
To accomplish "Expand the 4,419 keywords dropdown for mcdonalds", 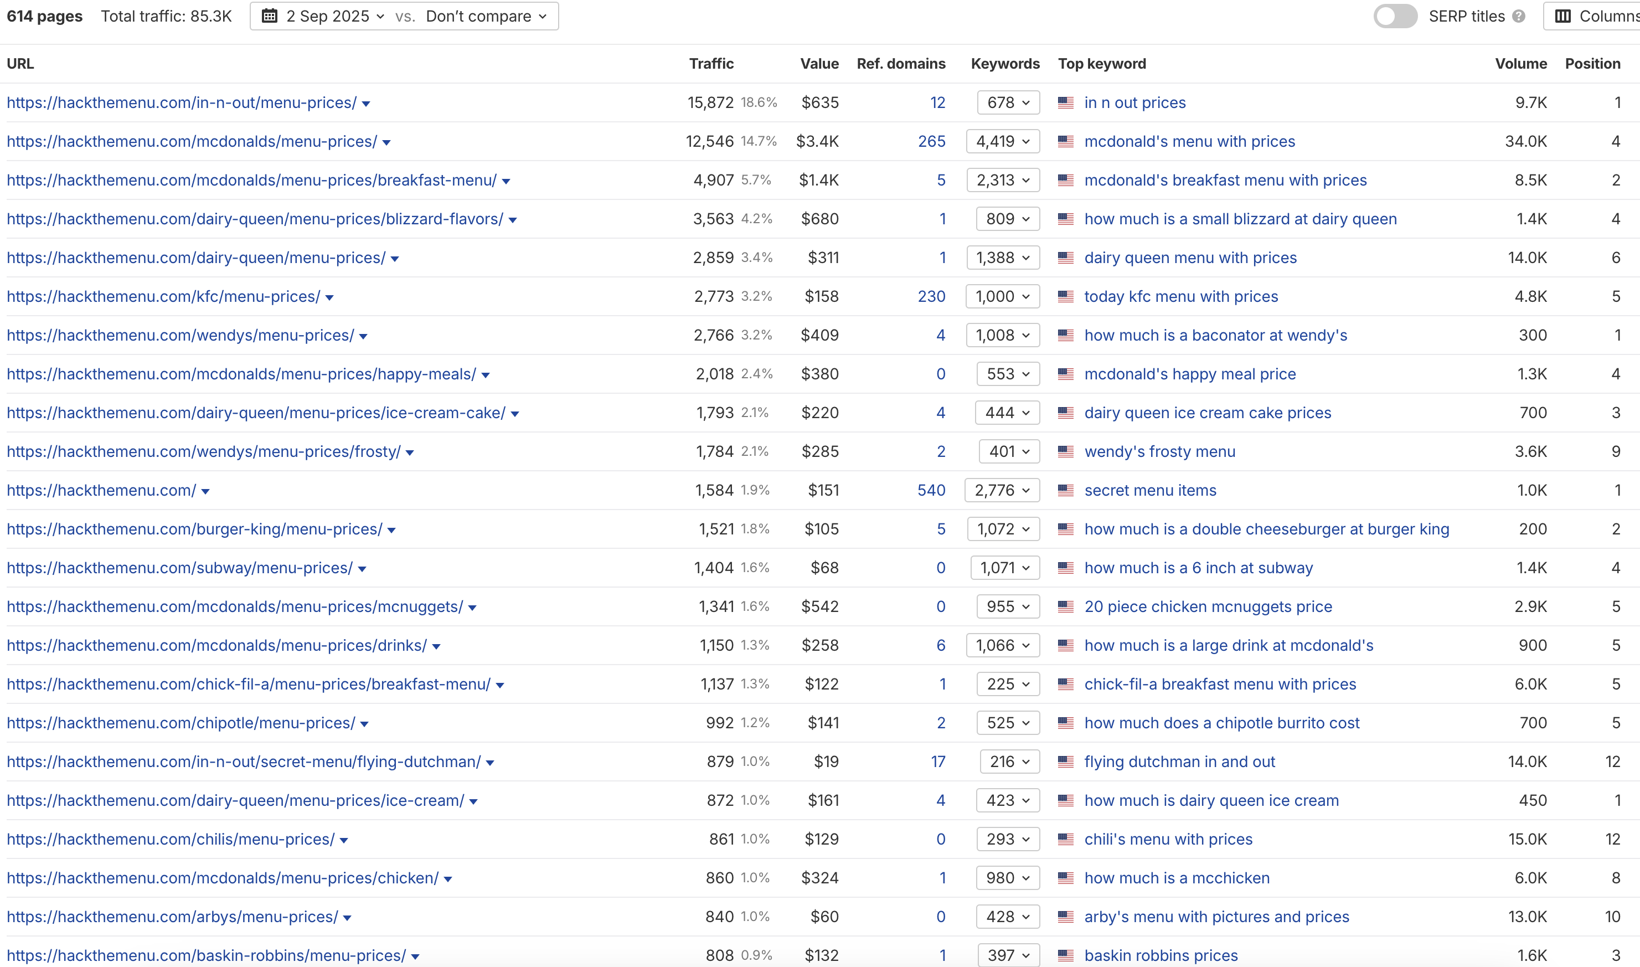I will point(1002,141).
